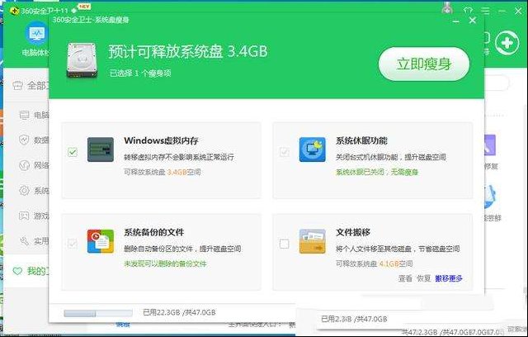Click the skin shirt icon in main window
The width and height of the screenshot is (528, 337).
click(469, 11)
